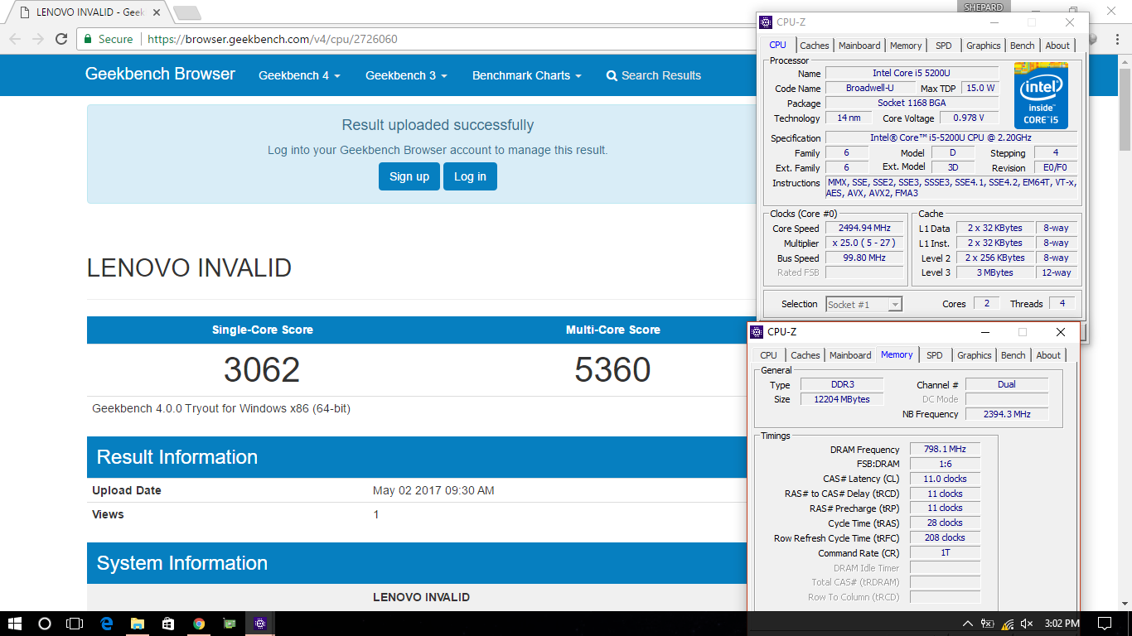
Task: Click the lower CPU-Z title bar icon
Action: click(756, 332)
